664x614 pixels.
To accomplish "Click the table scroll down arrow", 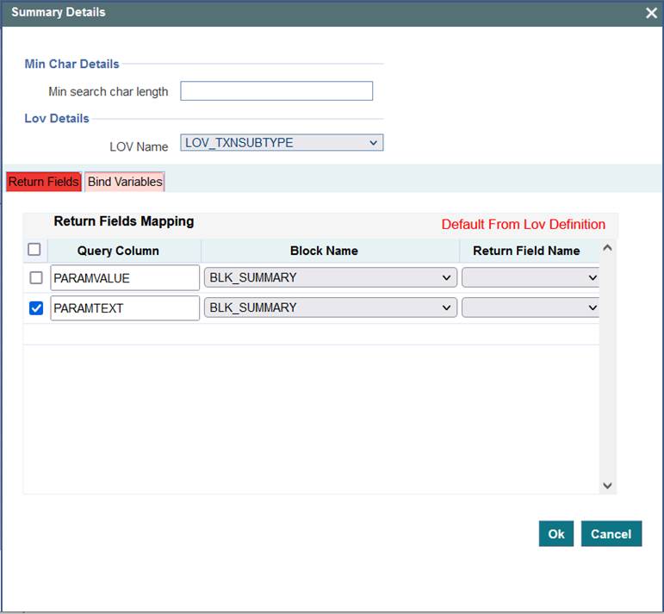I will (607, 486).
